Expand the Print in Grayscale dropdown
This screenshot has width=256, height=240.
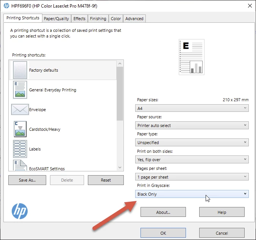point(192,194)
